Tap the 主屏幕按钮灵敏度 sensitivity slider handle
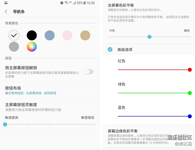The width and height of the screenshot is (195, 150). point(5,124)
